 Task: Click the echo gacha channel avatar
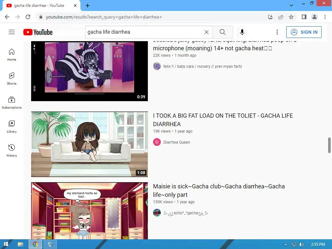click(x=157, y=213)
